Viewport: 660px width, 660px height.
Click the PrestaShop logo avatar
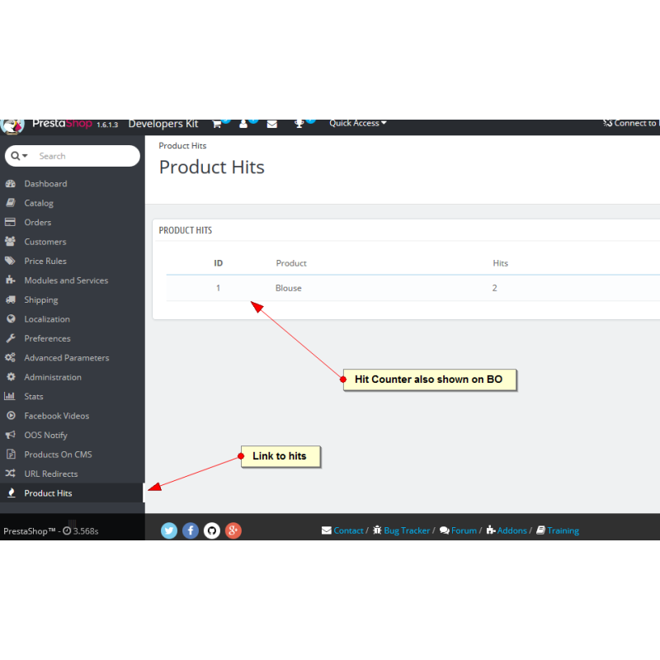[12, 126]
